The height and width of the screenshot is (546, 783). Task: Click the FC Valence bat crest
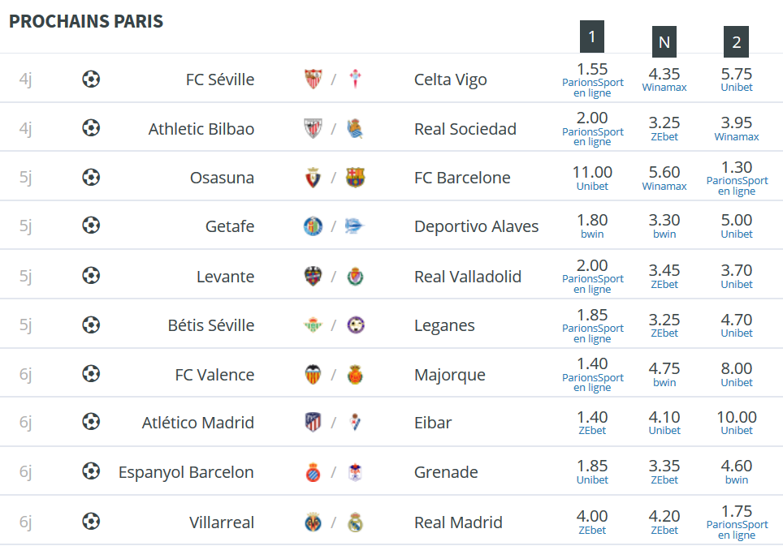313,375
